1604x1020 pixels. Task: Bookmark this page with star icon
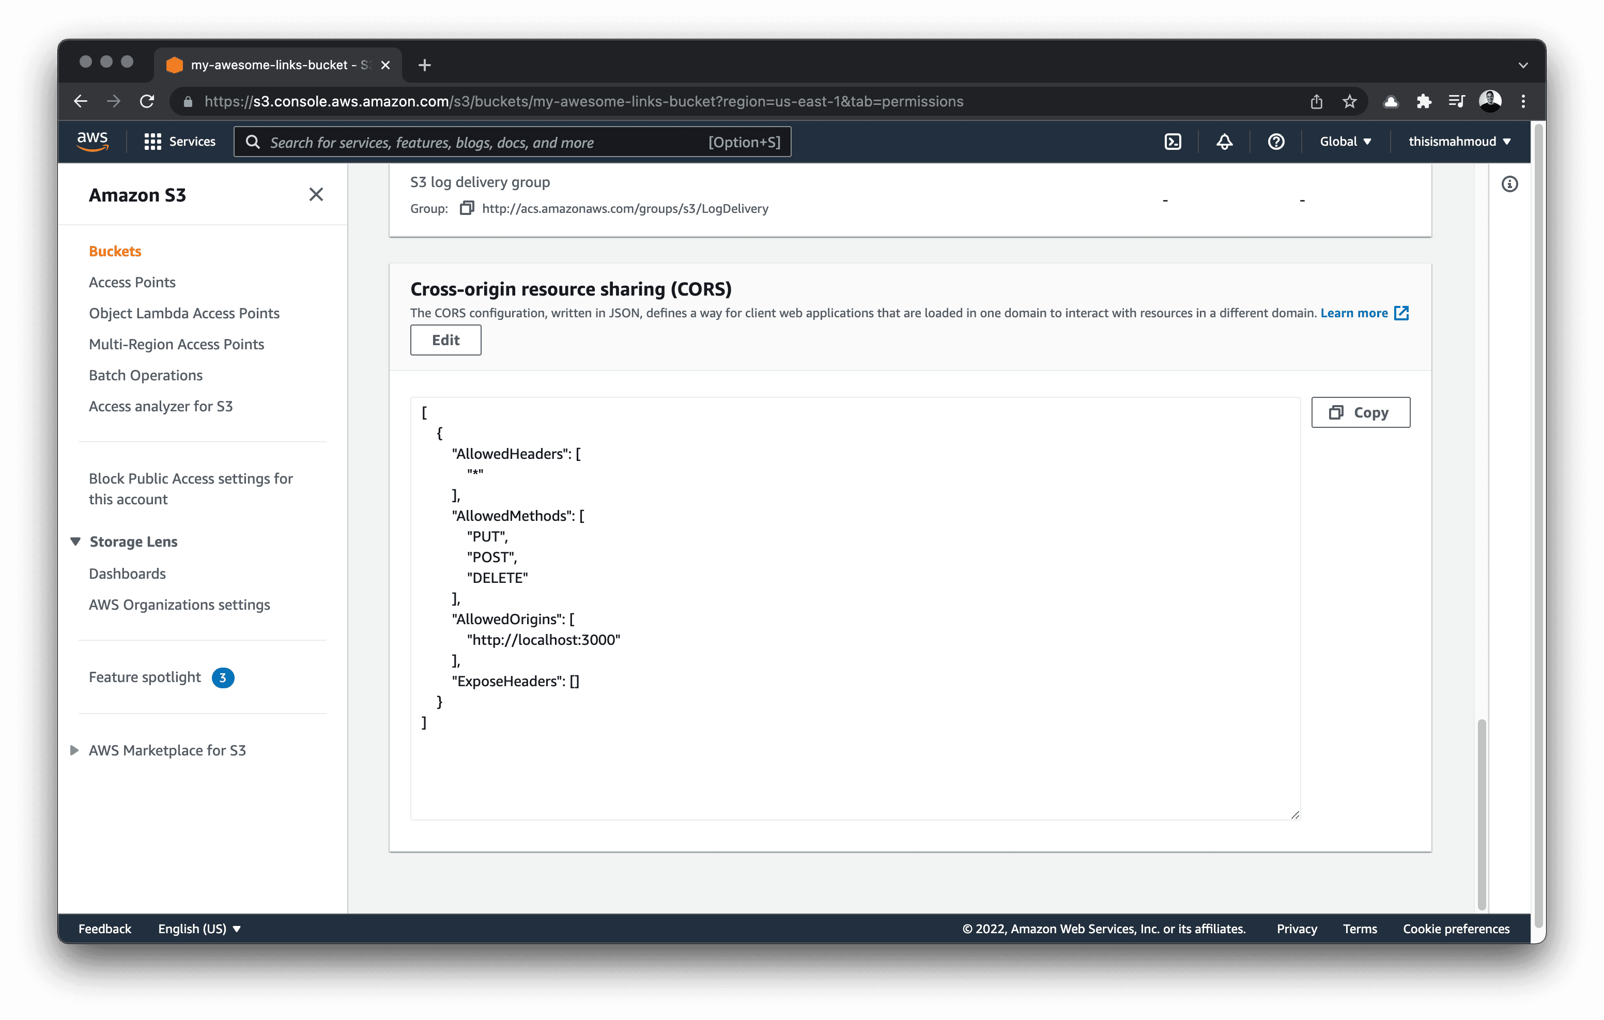[x=1349, y=101]
